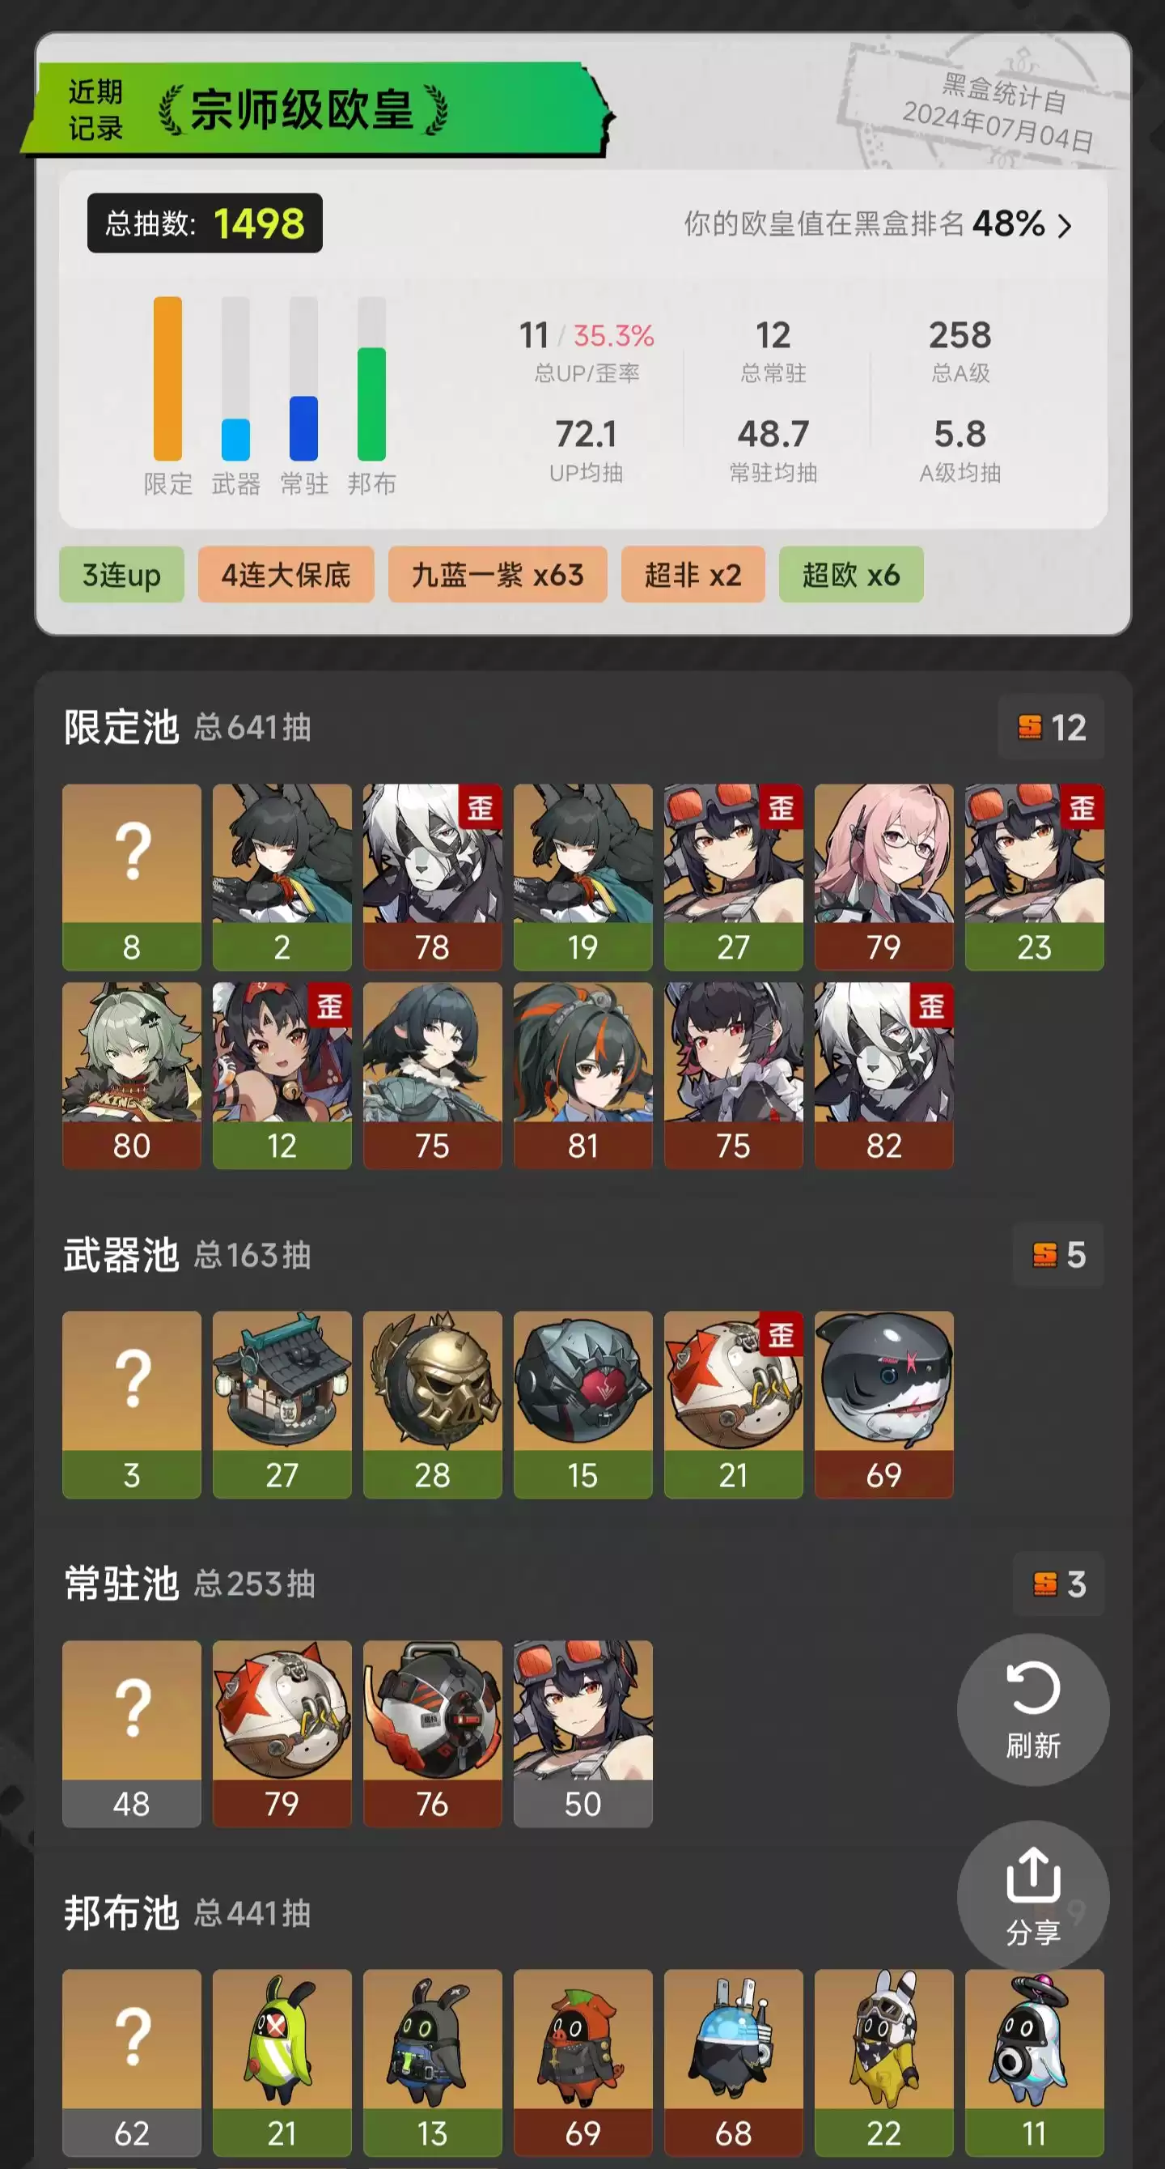This screenshot has width=1165, height=2169.
Task: Click the 4连大保底 tag
Action: click(286, 574)
